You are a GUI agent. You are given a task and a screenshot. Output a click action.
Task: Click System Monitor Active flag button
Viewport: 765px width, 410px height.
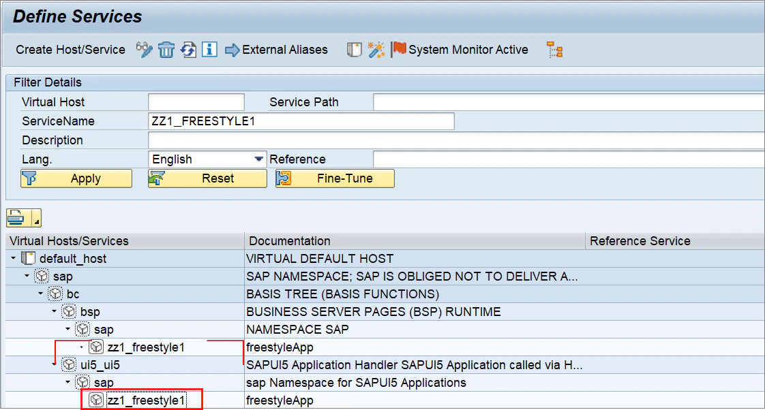click(460, 50)
